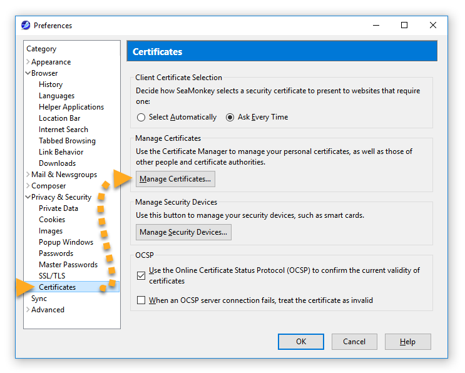Go to the Cookies preferences

(x=52, y=220)
